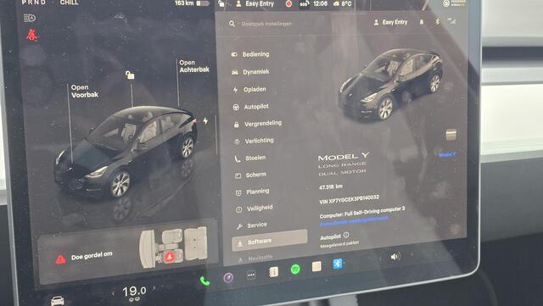Decrease temperature with left arrow

point(113,293)
